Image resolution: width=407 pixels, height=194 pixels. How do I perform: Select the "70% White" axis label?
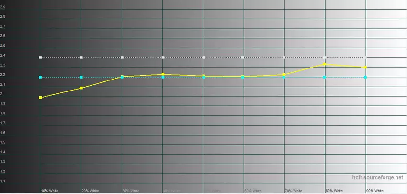pyautogui.click(x=294, y=190)
